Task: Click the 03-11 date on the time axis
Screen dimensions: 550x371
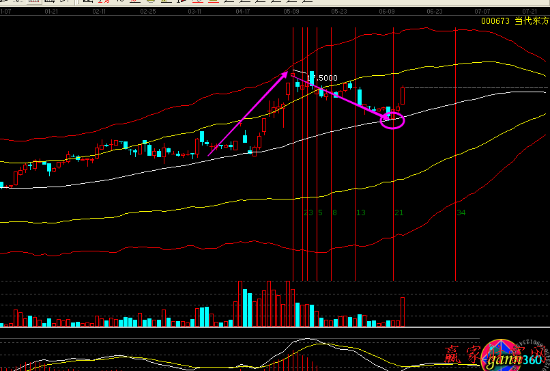Action: coord(194,12)
